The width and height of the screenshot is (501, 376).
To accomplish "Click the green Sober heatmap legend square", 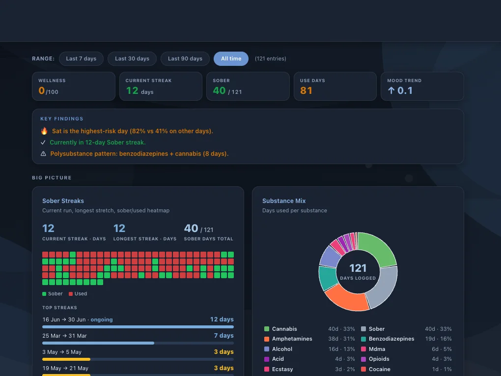I will (x=44, y=294).
